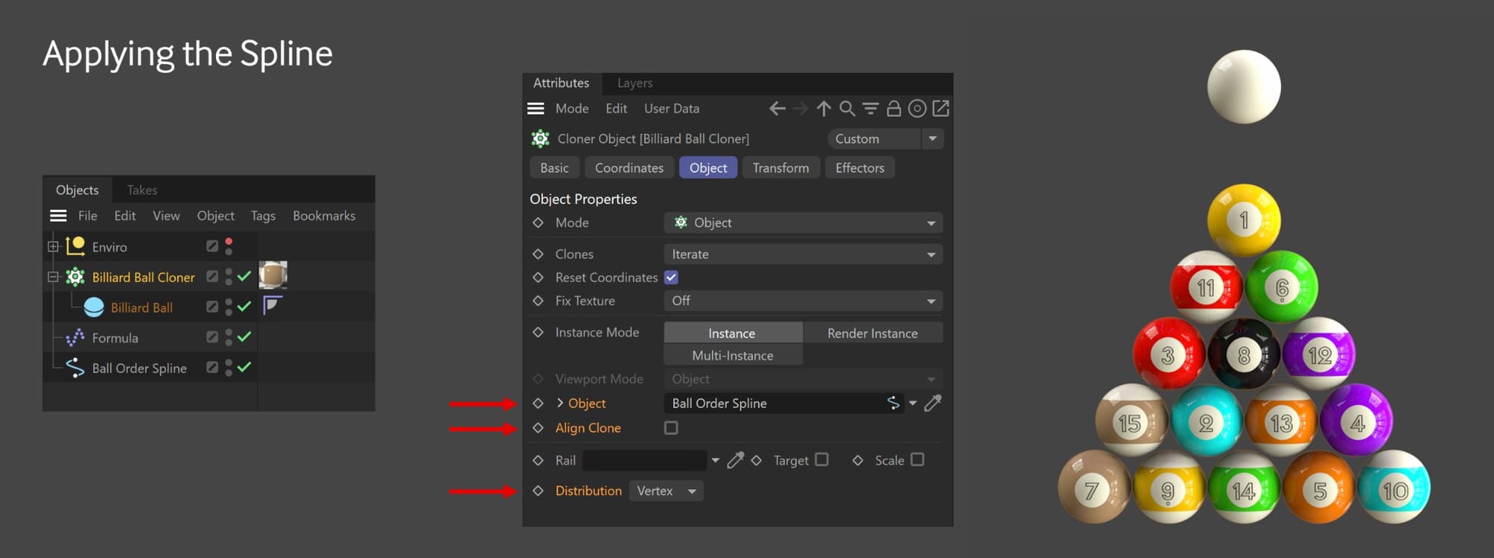The width and height of the screenshot is (1494, 558).
Task: Open the Mode dropdown showing Object
Action: coord(803,222)
